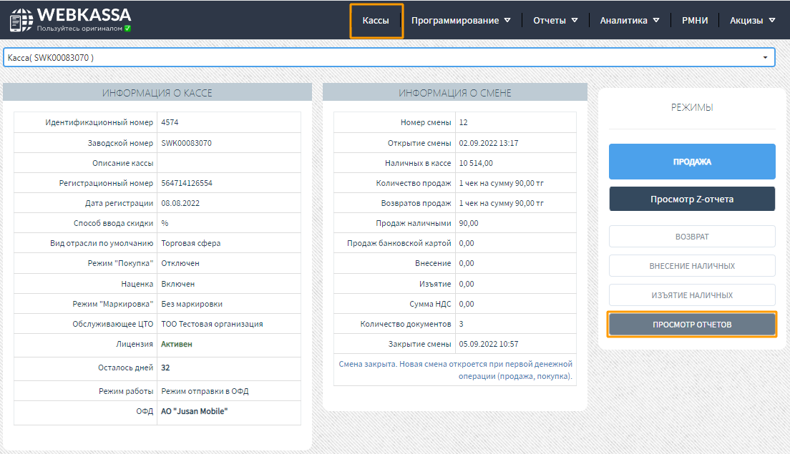Click the РЕЖИМЫ panel title
This screenshot has height=454, width=790.
[692, 107]
